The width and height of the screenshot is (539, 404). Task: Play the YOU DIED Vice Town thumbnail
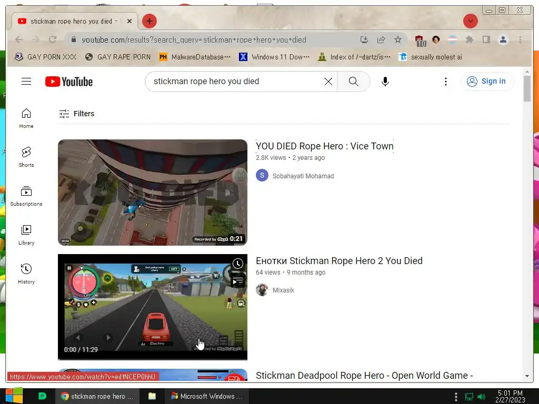click(x=153, y=193)
